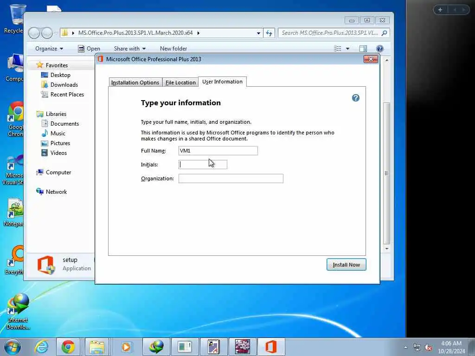Open the Microsoft Office setup taskbar button
This screenshot has width=475, height=356.
pos(271,347)
